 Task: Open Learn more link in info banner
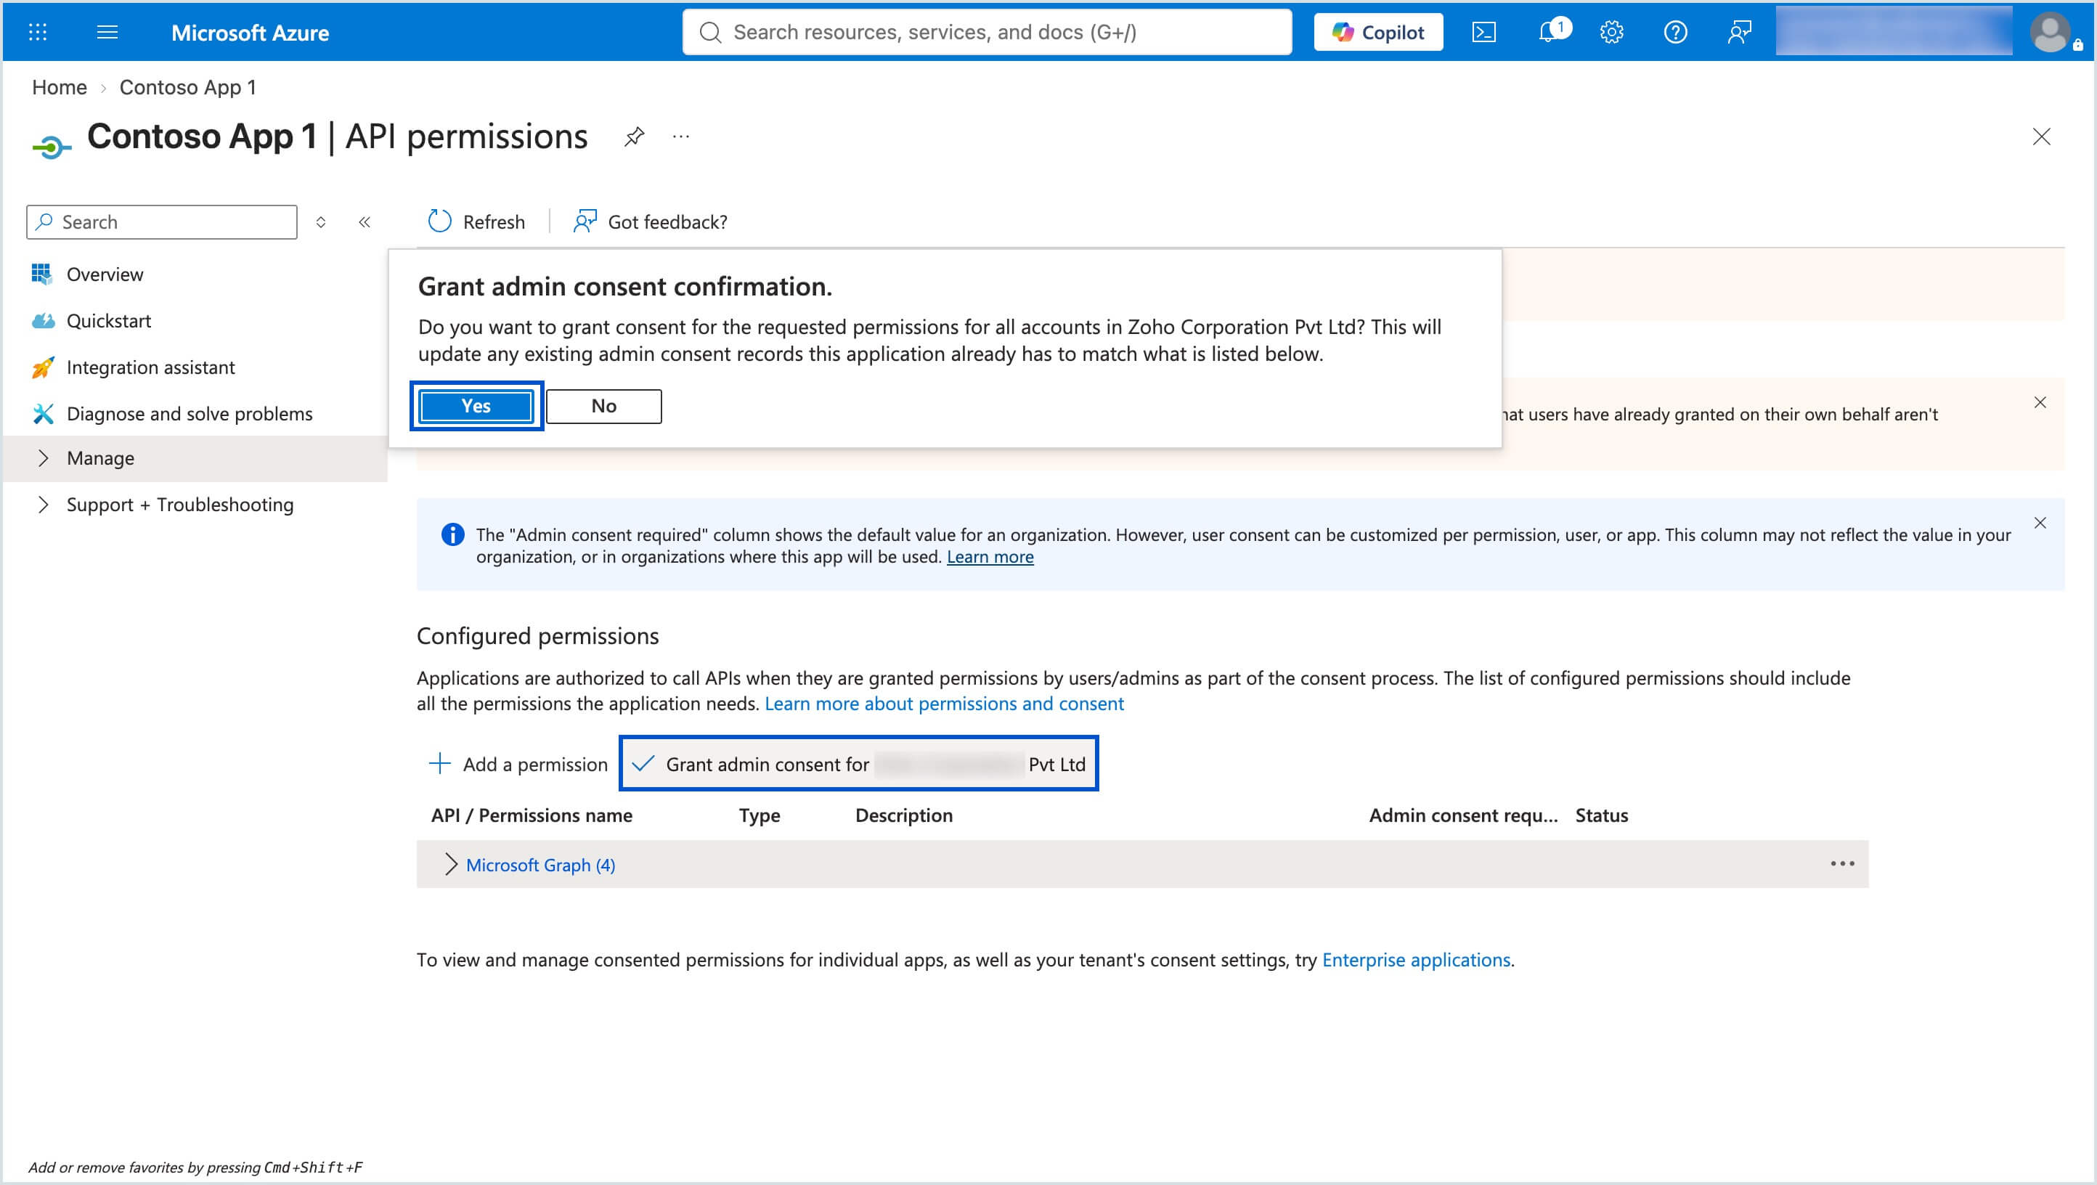coord(990,557)
